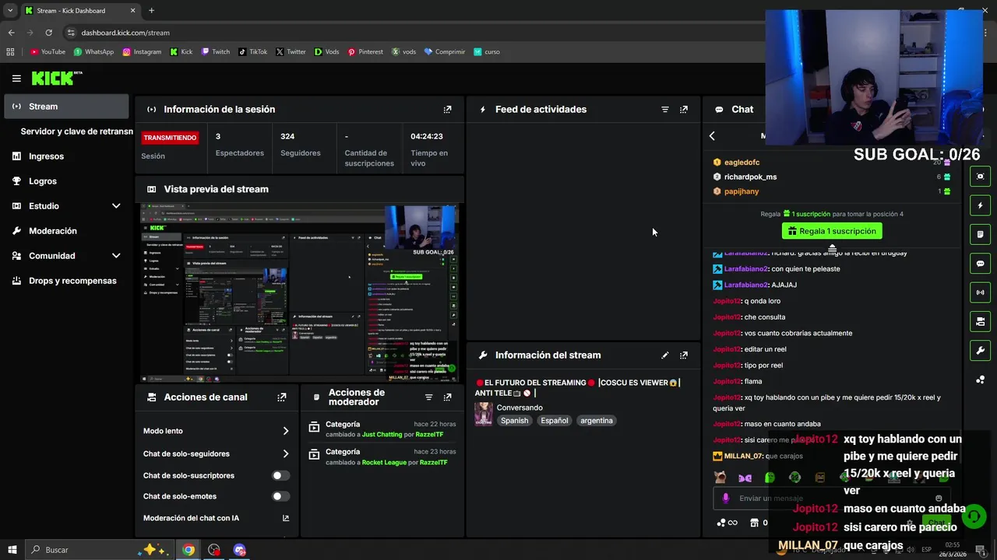This screenshot has width=997, height=560.
Task: Expand Chat de solo-seguidores chevron
Action: point(286,453)
